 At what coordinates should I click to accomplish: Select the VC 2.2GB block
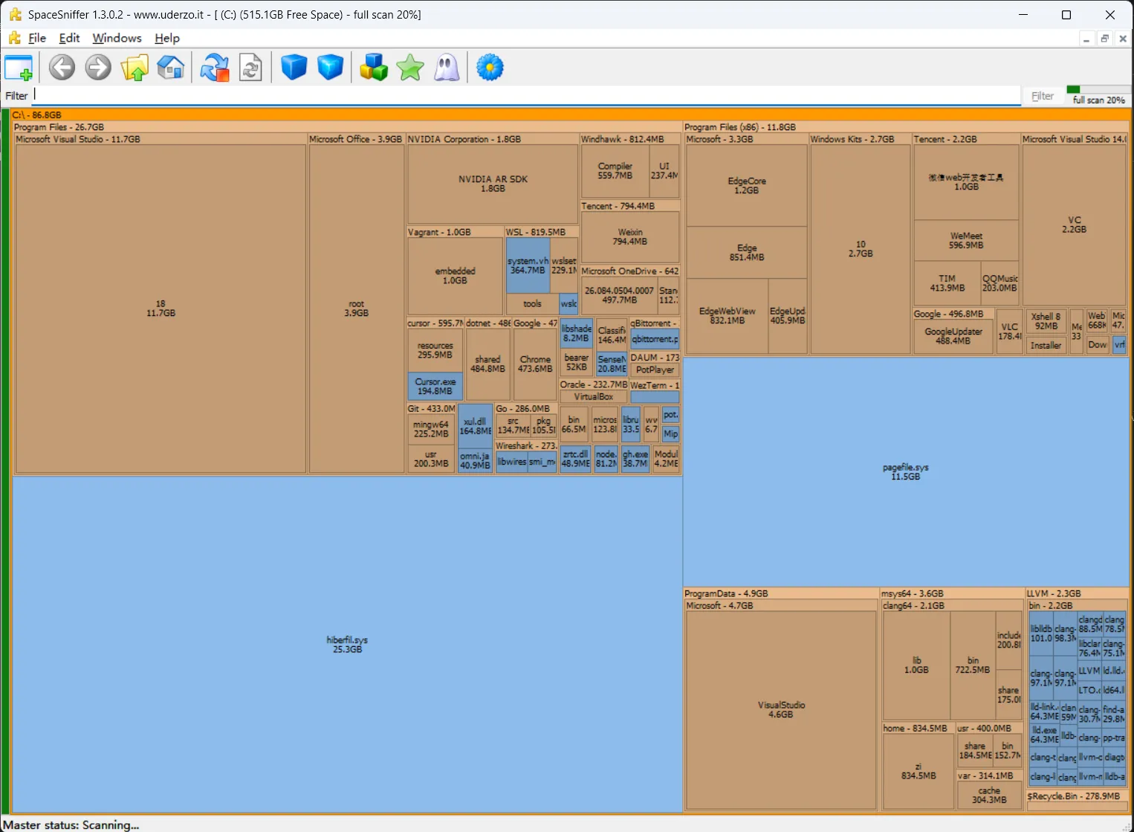point(1075,225)
